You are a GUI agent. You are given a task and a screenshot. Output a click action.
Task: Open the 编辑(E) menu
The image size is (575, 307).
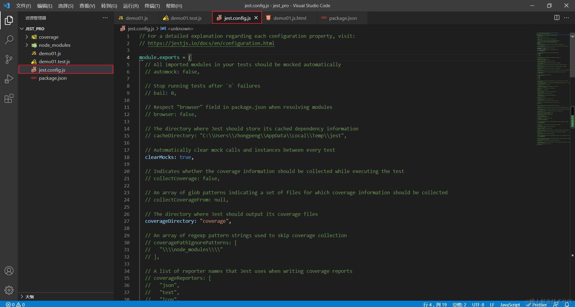[44, 6]
